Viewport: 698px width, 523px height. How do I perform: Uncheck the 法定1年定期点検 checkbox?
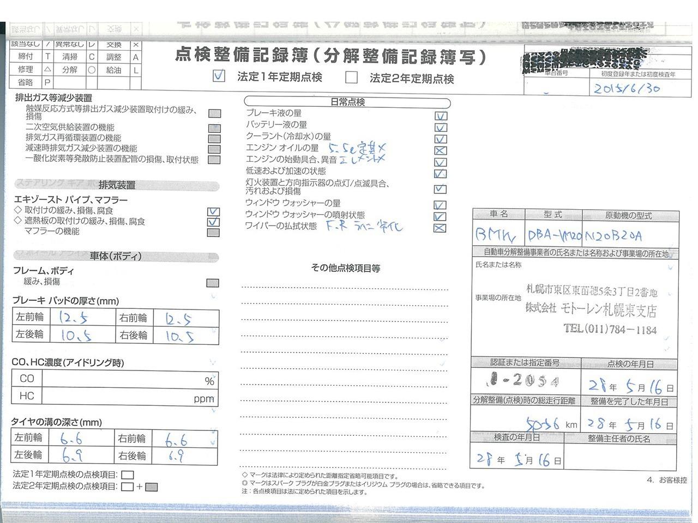[219, 76]
